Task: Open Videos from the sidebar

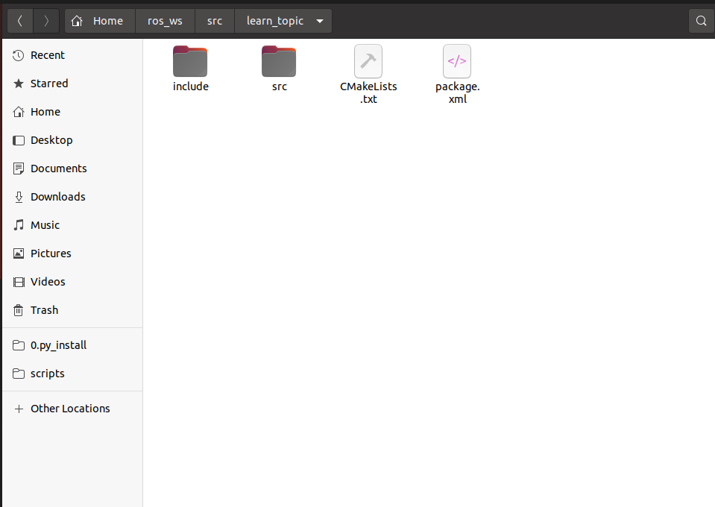Action: (x=72, y=283)
